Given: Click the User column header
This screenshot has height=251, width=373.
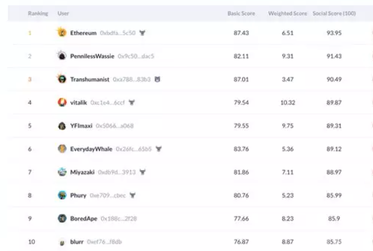Looking at the screenshot, I should pos(63,13).
